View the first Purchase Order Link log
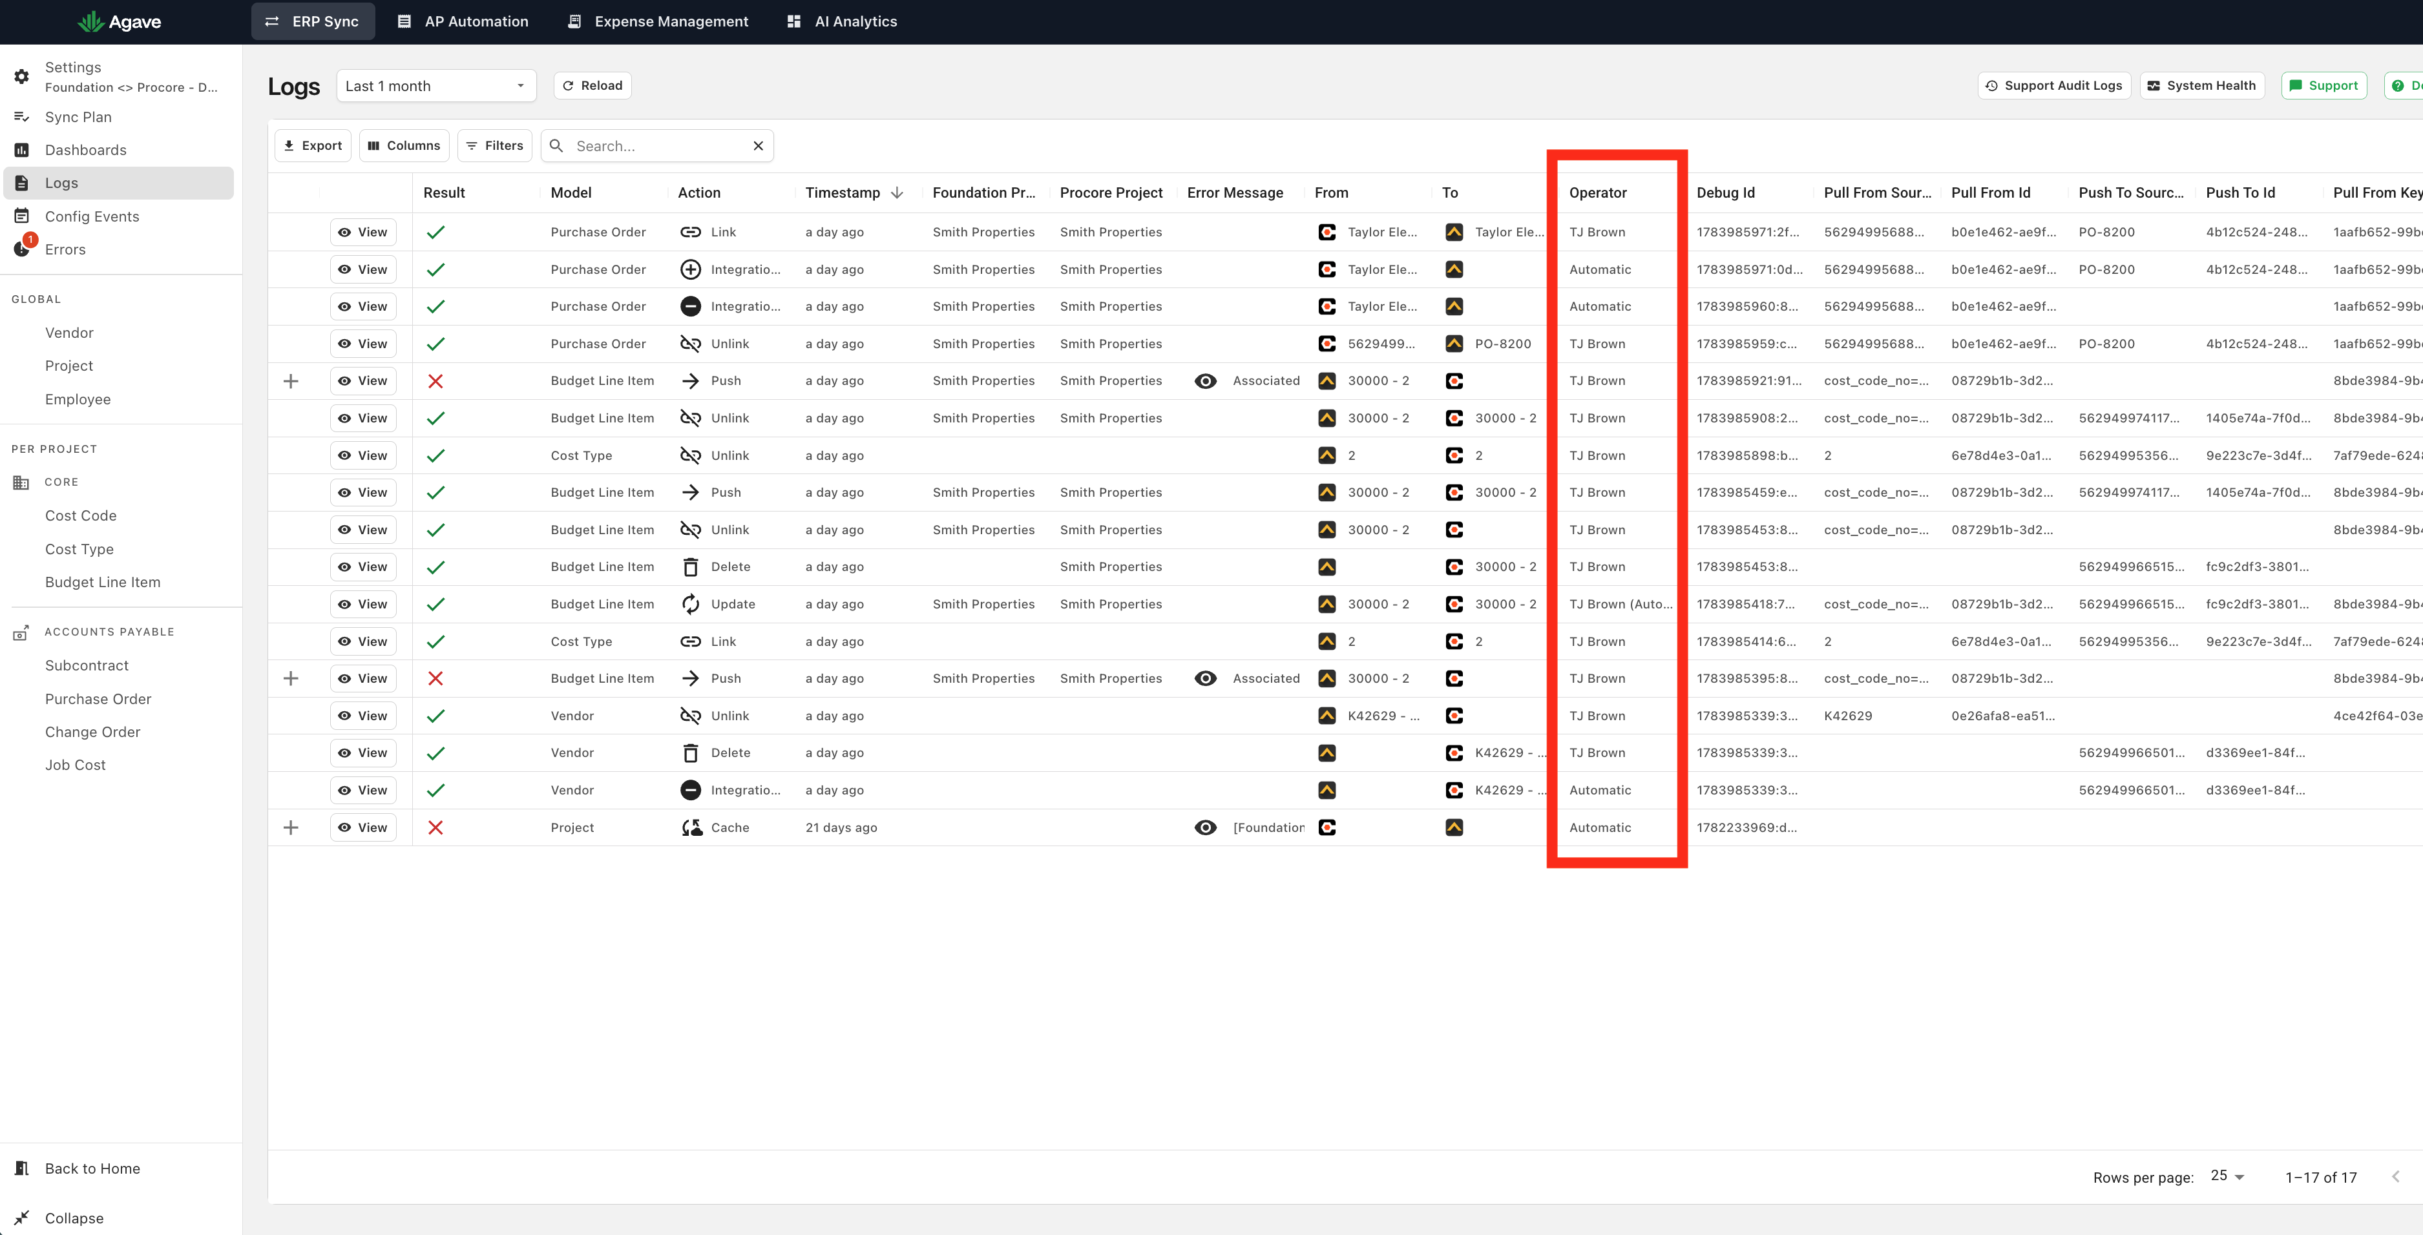This screenshot has height=1235, width=2423. [x=363, y=233]
